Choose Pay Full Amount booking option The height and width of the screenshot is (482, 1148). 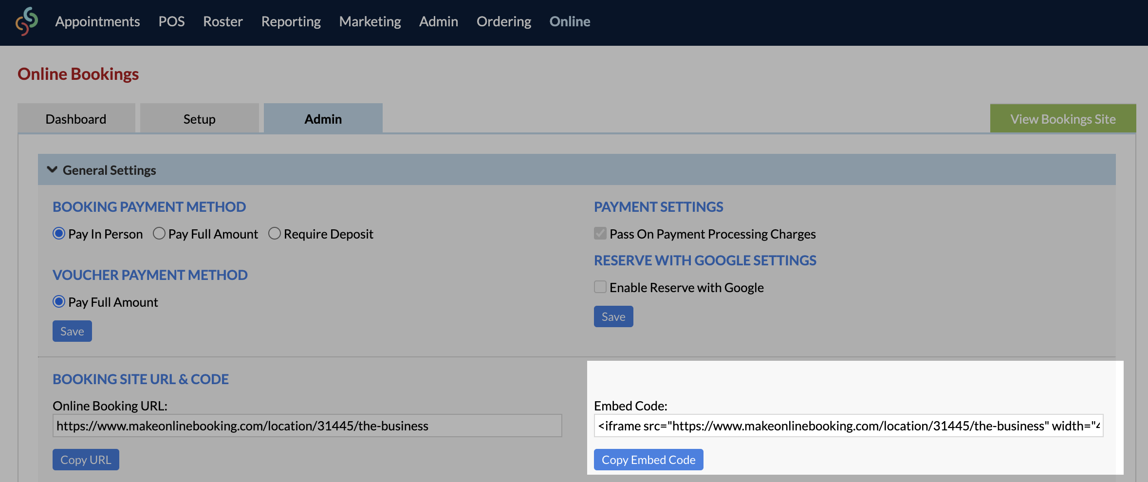click(159, 234)
